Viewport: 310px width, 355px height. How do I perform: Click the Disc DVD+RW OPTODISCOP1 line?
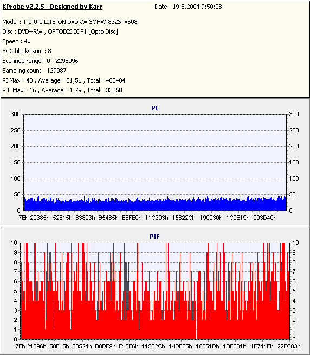coord(60,31)
